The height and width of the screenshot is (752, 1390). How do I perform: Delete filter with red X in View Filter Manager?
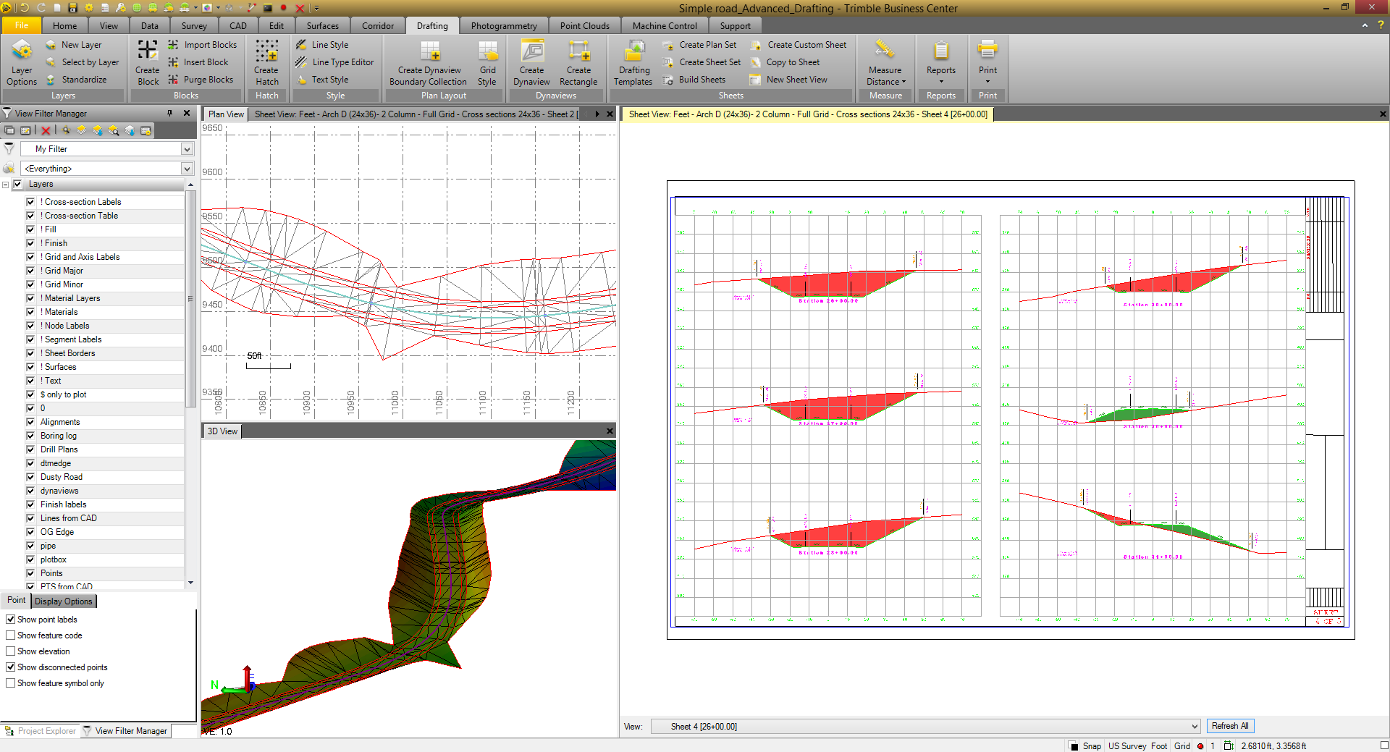[x=46, y=130]
